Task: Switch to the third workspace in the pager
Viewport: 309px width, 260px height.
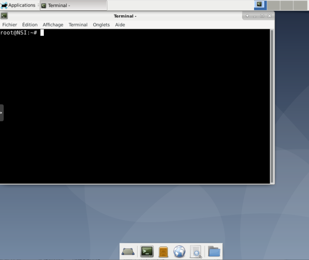Action: (x=286, y=5)
